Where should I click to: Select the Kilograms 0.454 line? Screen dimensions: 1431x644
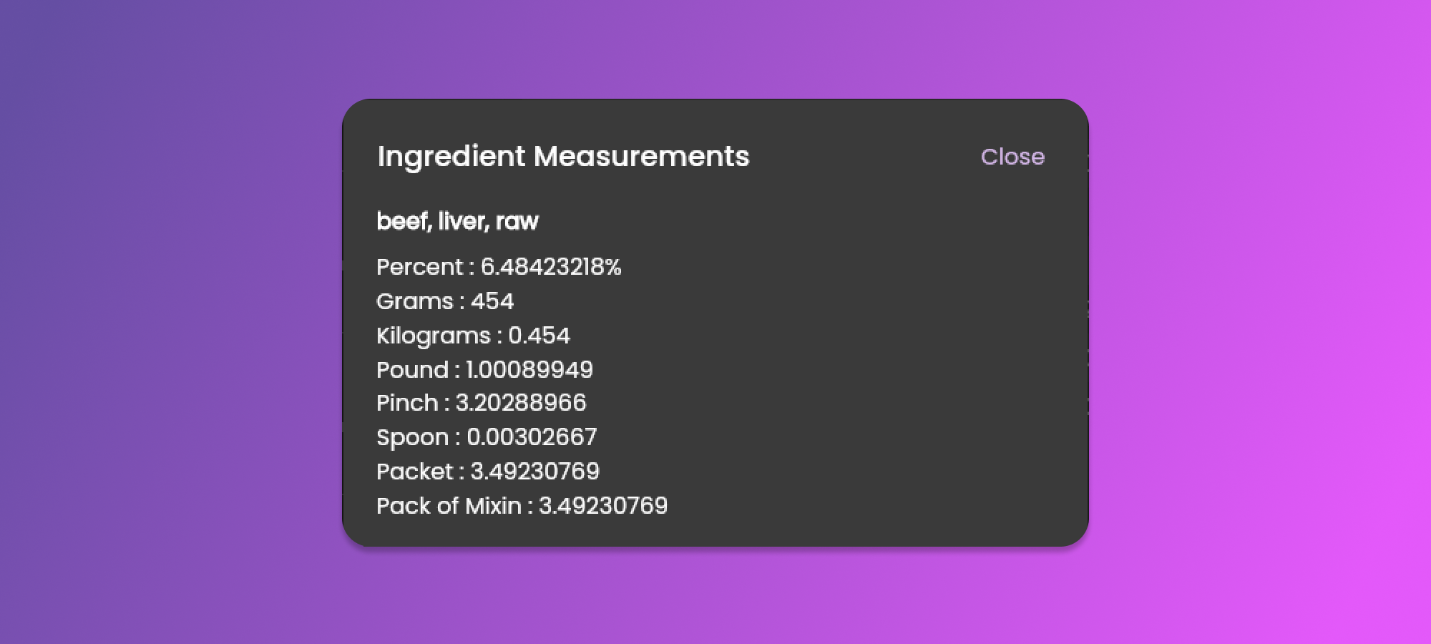click(x=473, y=336)
